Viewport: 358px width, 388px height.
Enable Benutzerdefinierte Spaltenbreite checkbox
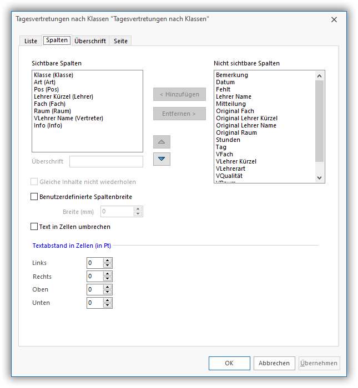tap(34, 197)
